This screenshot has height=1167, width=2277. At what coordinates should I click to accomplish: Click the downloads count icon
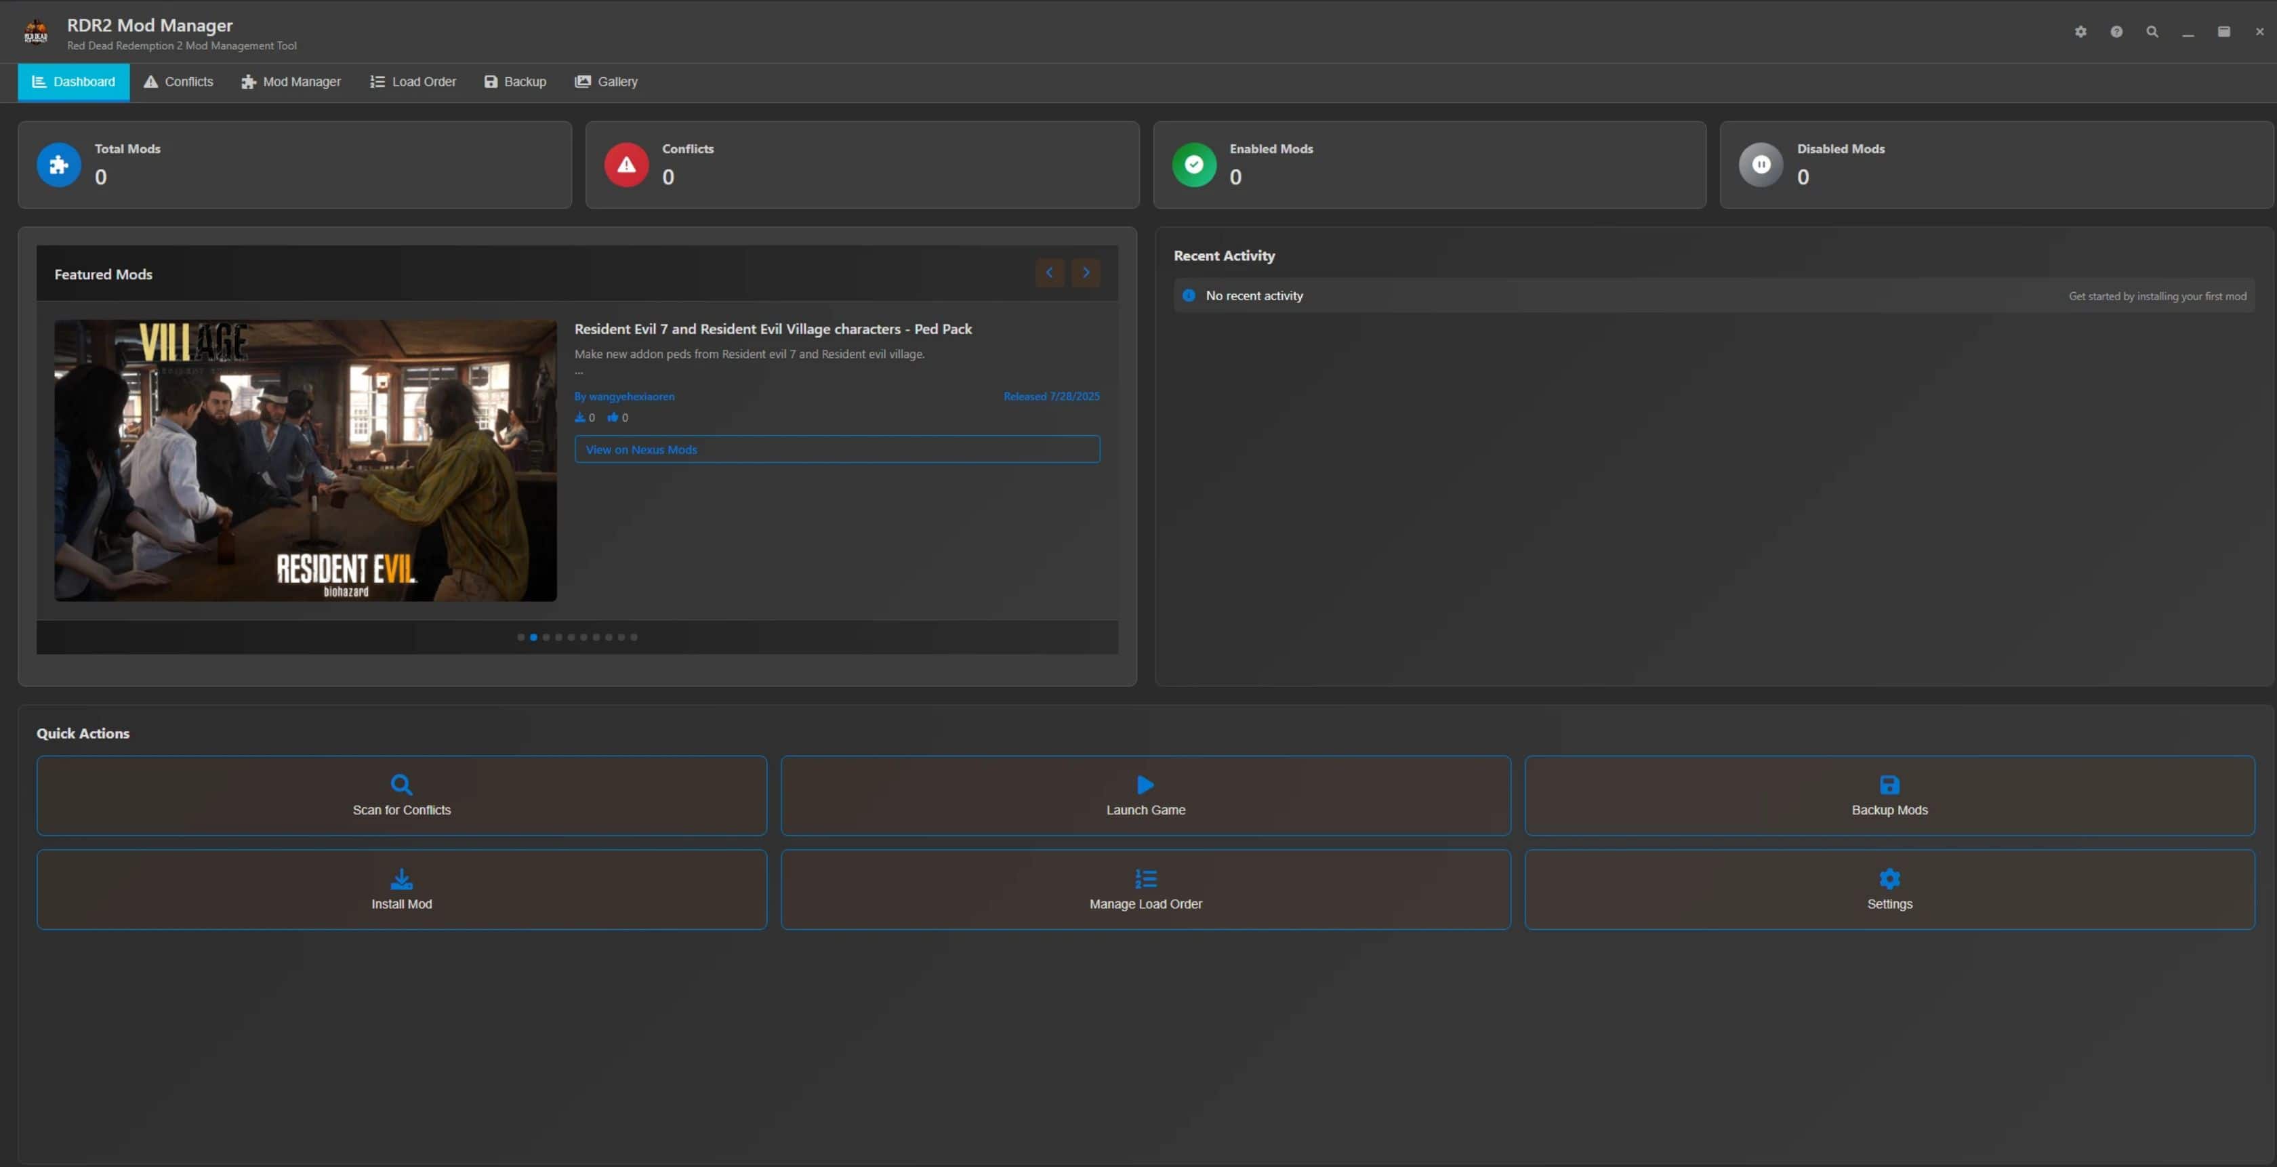coord(580,417)
